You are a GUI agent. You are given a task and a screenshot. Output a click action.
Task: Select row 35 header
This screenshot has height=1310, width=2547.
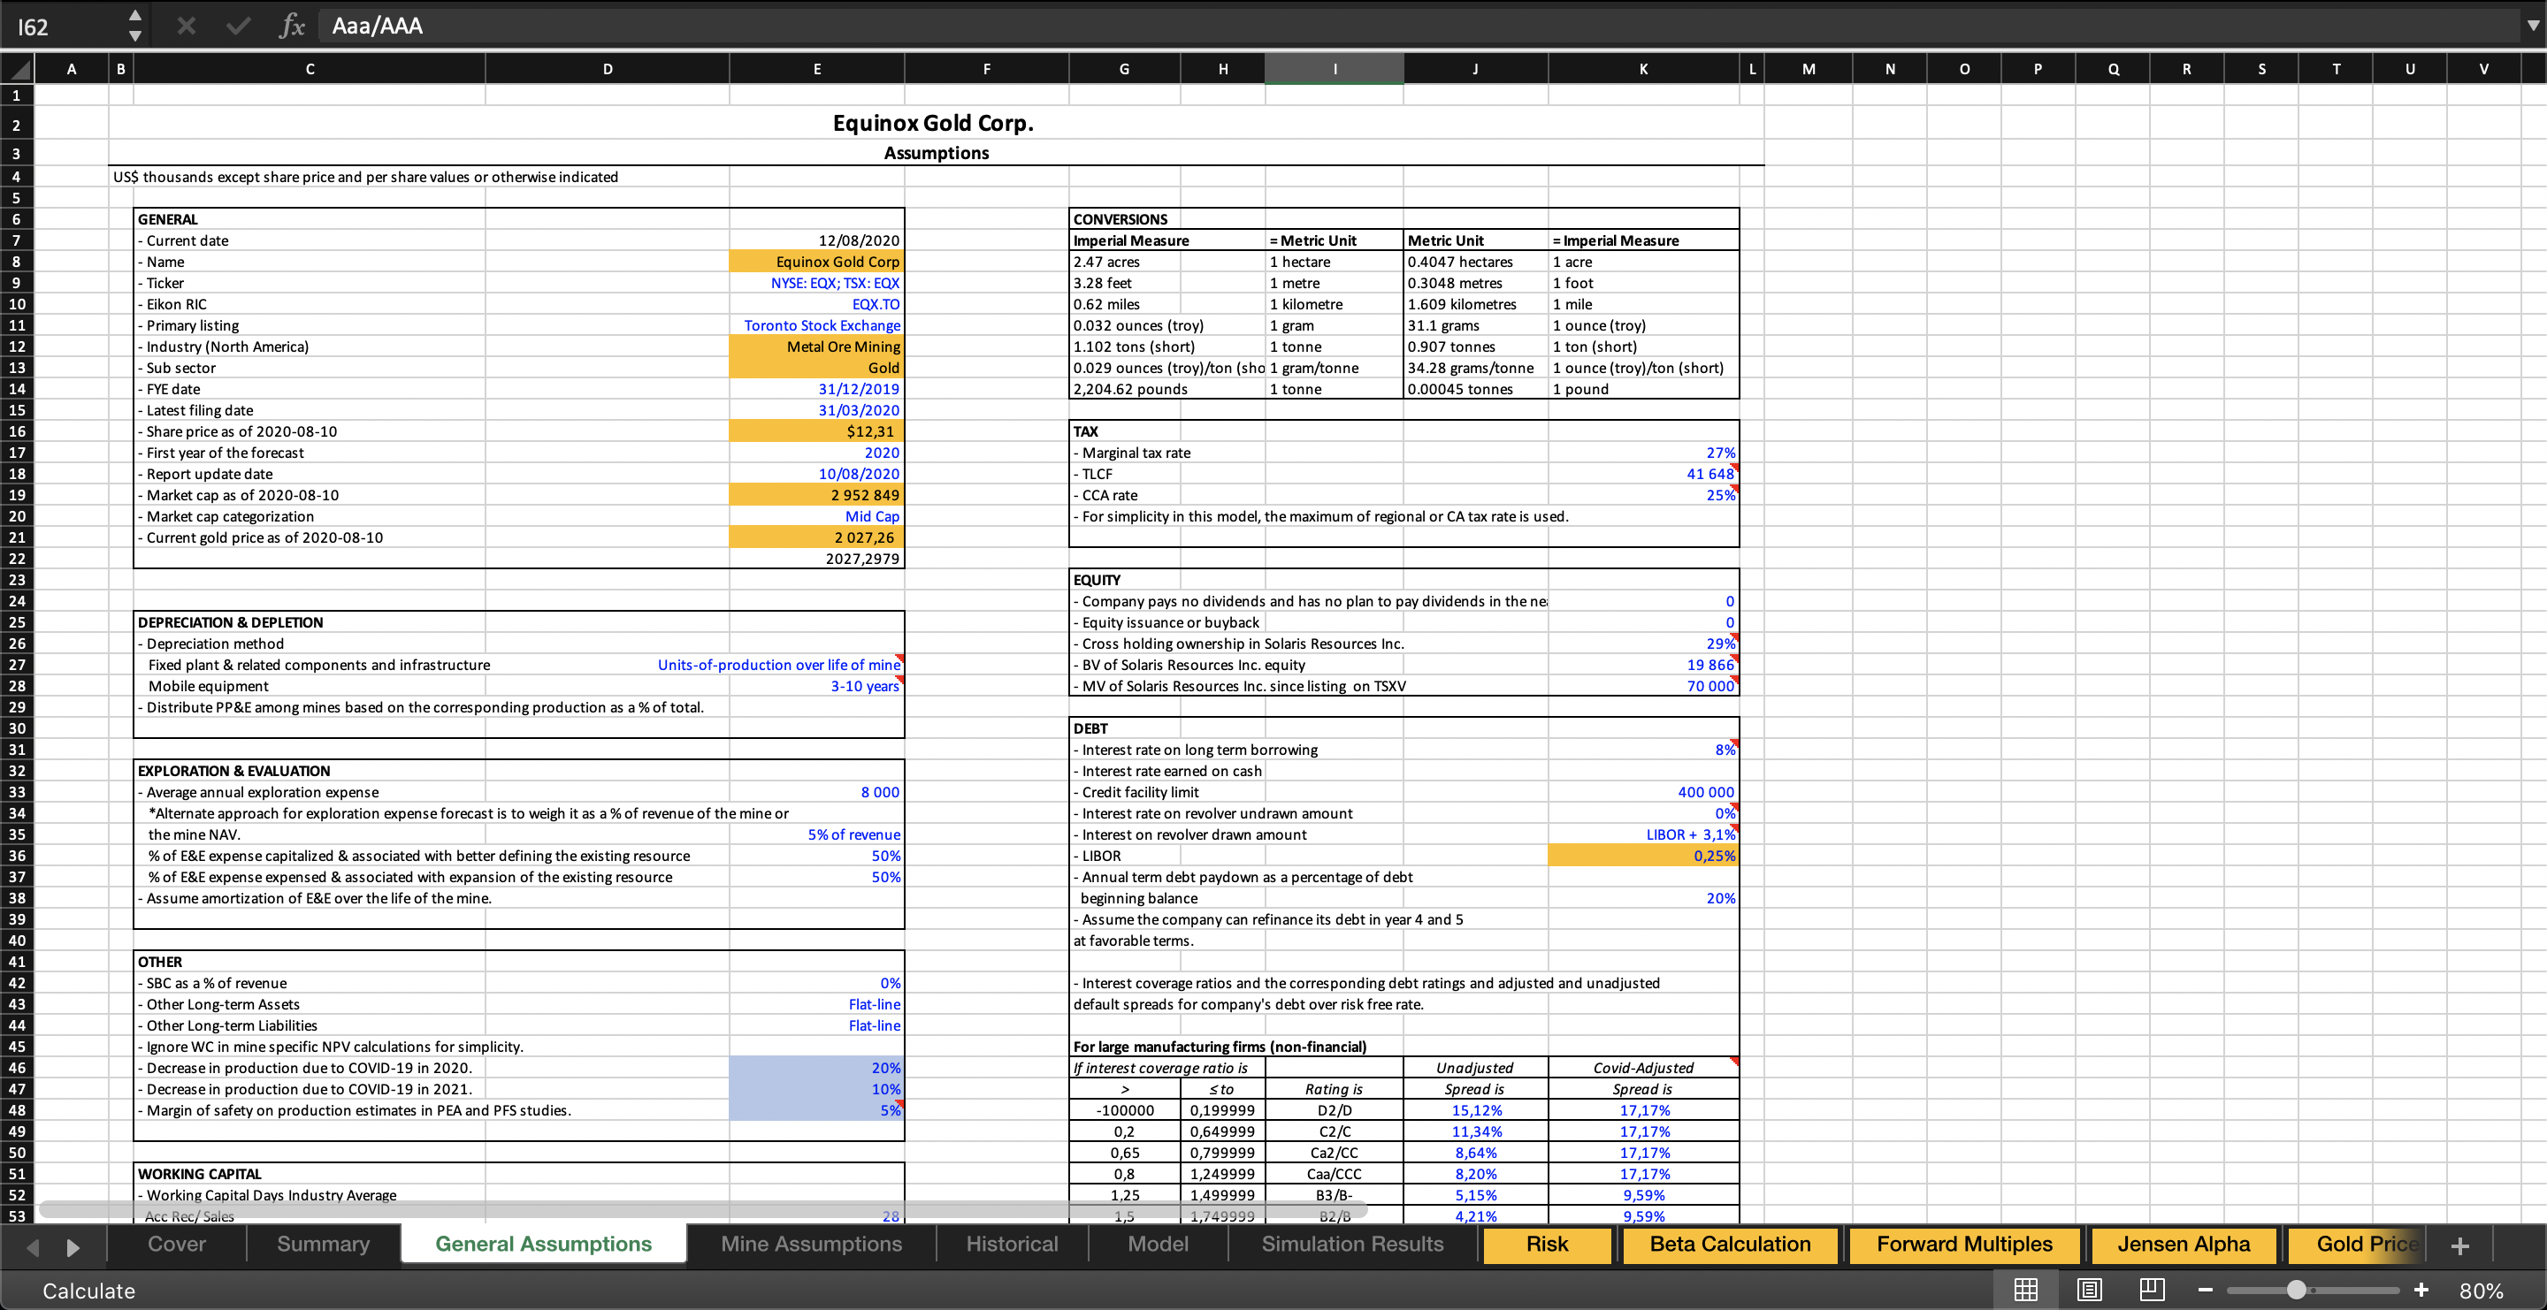(x=17, y=834)
